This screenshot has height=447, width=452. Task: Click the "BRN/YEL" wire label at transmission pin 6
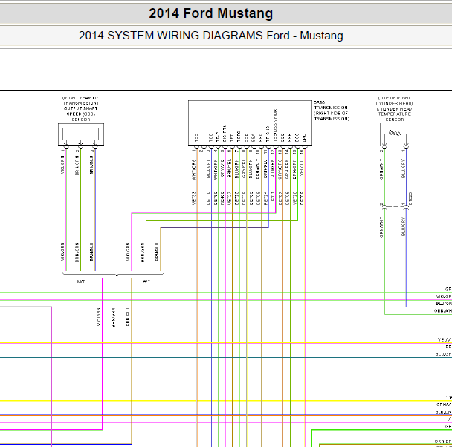(230, 169)
